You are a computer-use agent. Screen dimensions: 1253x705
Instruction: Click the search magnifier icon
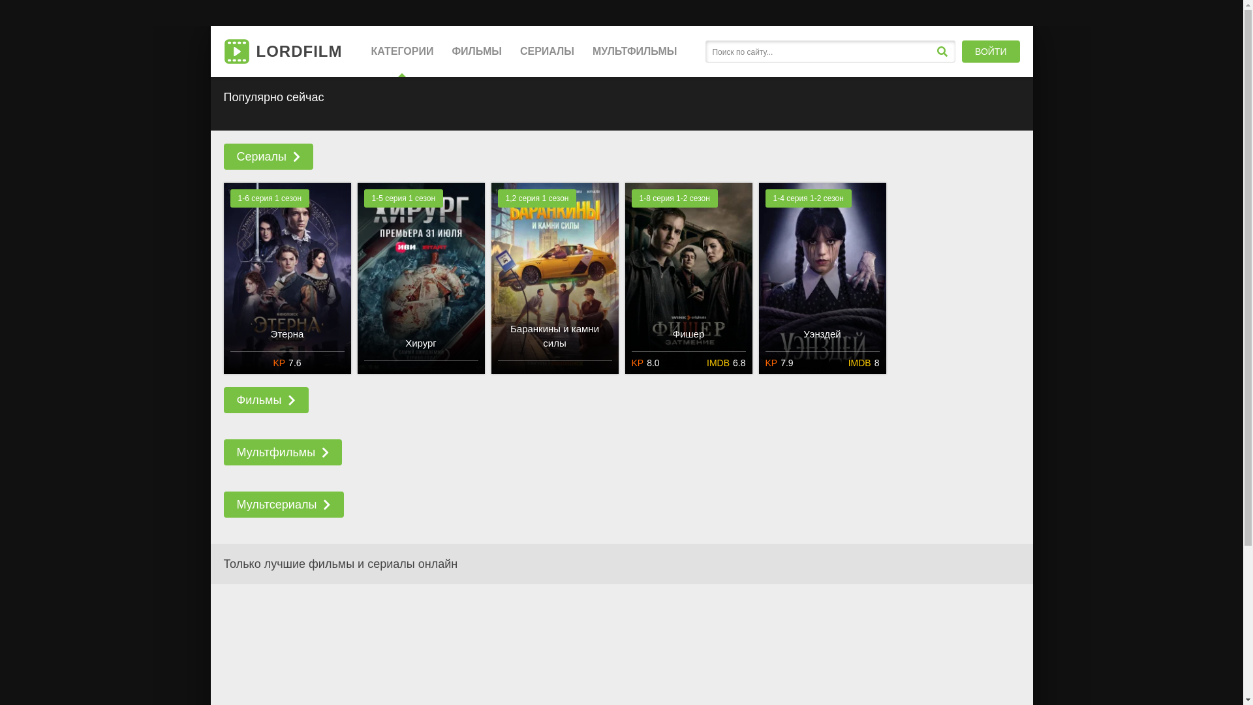pyautogui.click(x=942, y=52)
